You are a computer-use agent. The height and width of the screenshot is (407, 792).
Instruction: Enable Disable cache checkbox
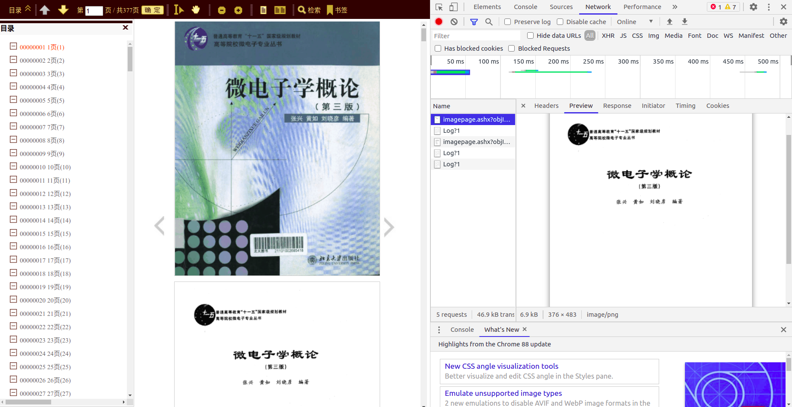point(560,22)
